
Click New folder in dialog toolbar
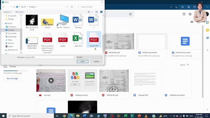click(19, 12)
